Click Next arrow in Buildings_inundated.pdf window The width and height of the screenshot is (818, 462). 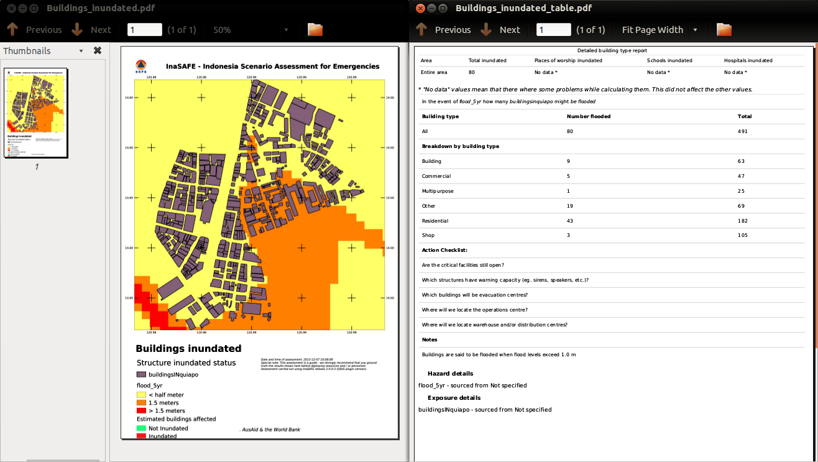point(77,29)
